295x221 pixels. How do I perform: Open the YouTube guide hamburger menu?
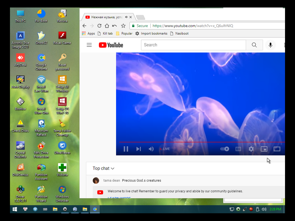tap(89, 45)
